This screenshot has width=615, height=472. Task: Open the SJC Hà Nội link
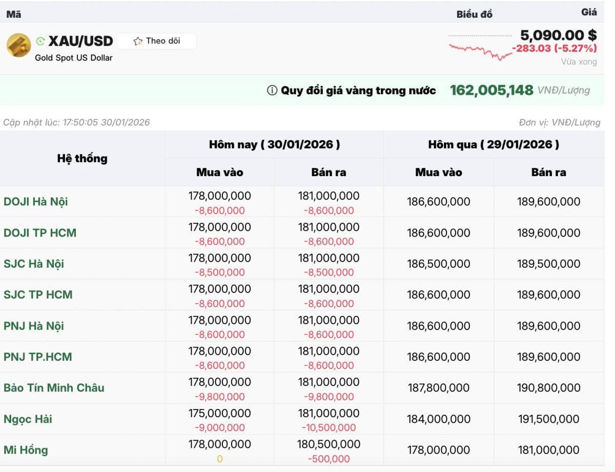click(34, 264)
